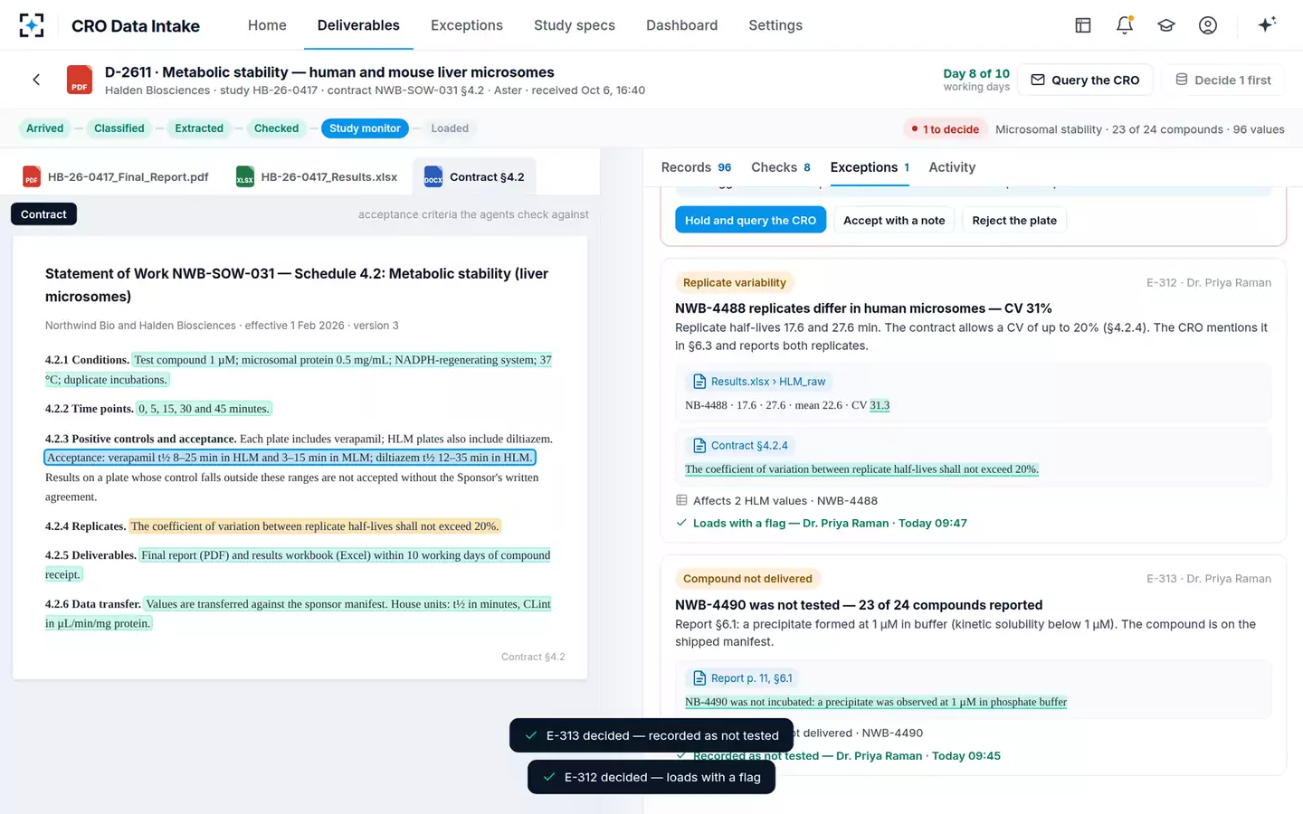This screenshot has width=1303, height=814.
Task: Click NWB-4490 was not tested heading
Action: pyautogui.click(x=859, y=605)
